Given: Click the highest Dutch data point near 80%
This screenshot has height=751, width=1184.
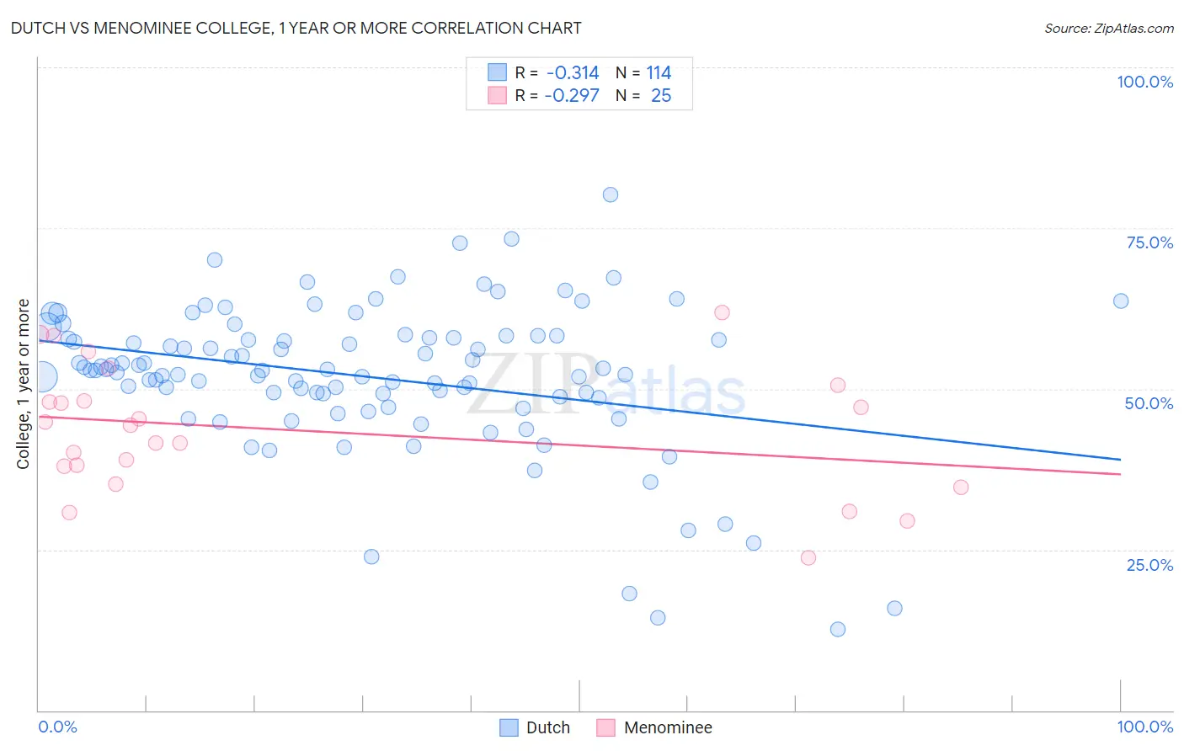Looking at the screenshot, I should pos(611,194).
